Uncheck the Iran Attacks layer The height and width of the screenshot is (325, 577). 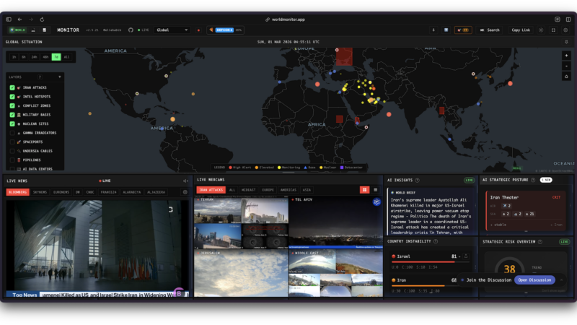point(12,87)
